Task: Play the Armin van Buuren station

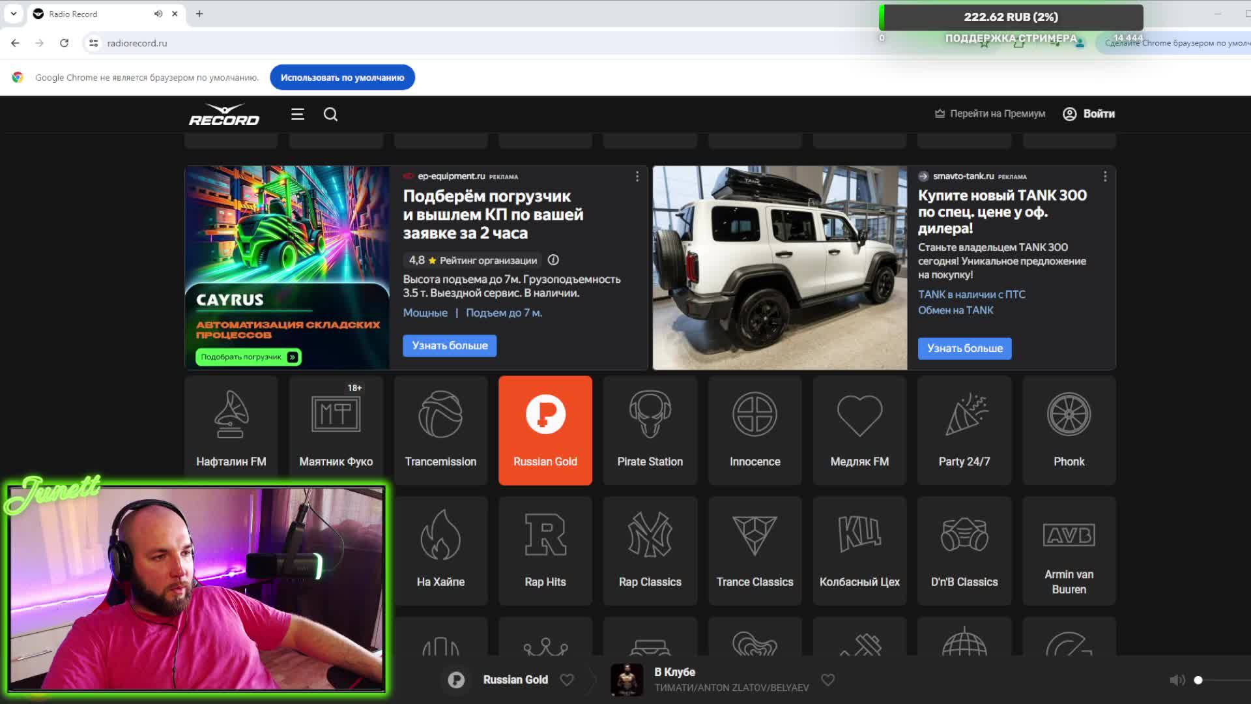Action: coord(1069,551)
